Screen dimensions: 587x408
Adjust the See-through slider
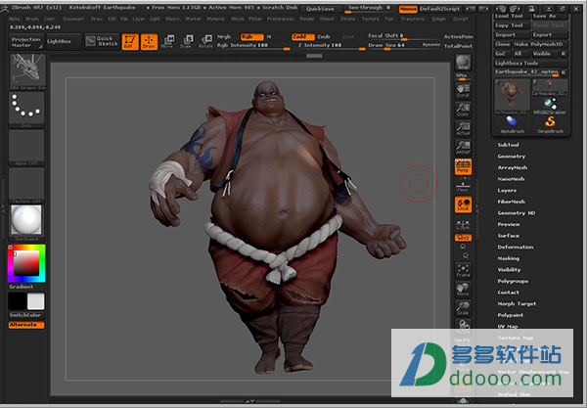pyautogui.click(x=369, y=8)
